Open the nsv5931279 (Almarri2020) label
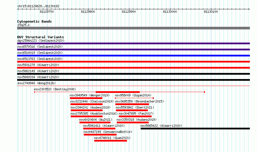The width and height of the screenshot is (258, 152). (38, 65)
